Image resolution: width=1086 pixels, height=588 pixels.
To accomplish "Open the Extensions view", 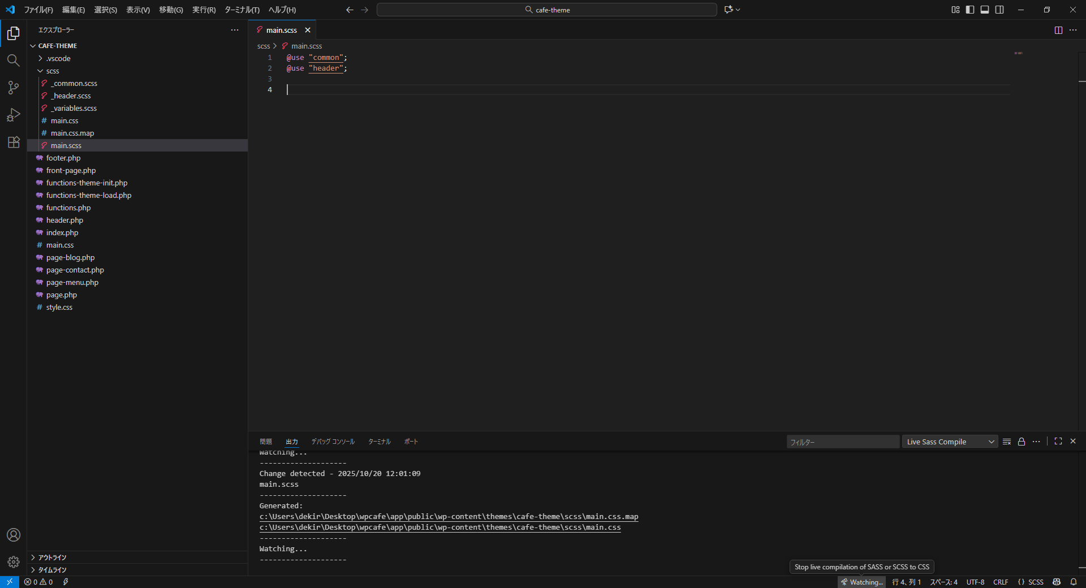I will tap(14, 142).
